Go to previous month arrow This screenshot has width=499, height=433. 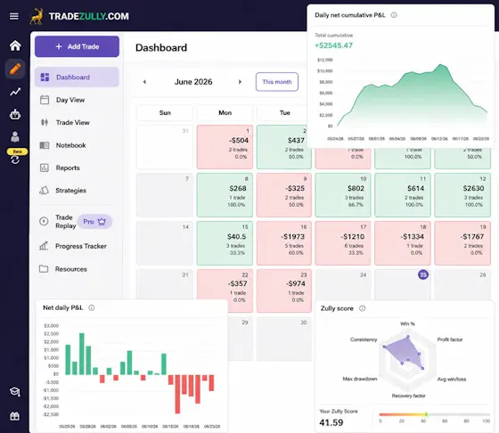coord(144,82)
